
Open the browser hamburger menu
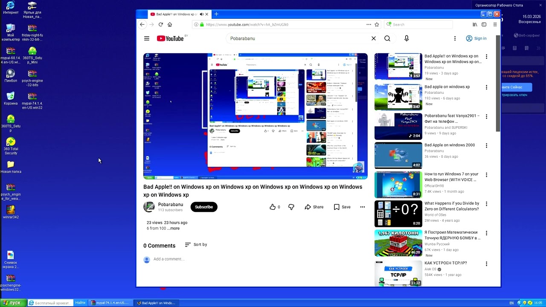pos(495,25)
